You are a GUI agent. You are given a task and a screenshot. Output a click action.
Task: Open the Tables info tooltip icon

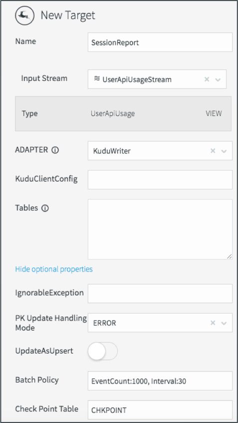[x=45, y=208]
